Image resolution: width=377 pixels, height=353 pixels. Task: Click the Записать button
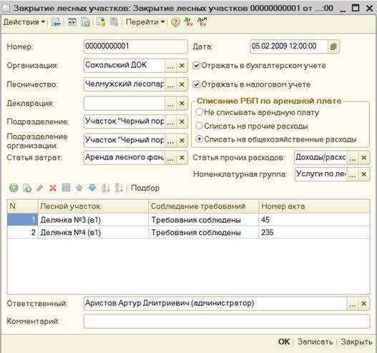(315, 342)
